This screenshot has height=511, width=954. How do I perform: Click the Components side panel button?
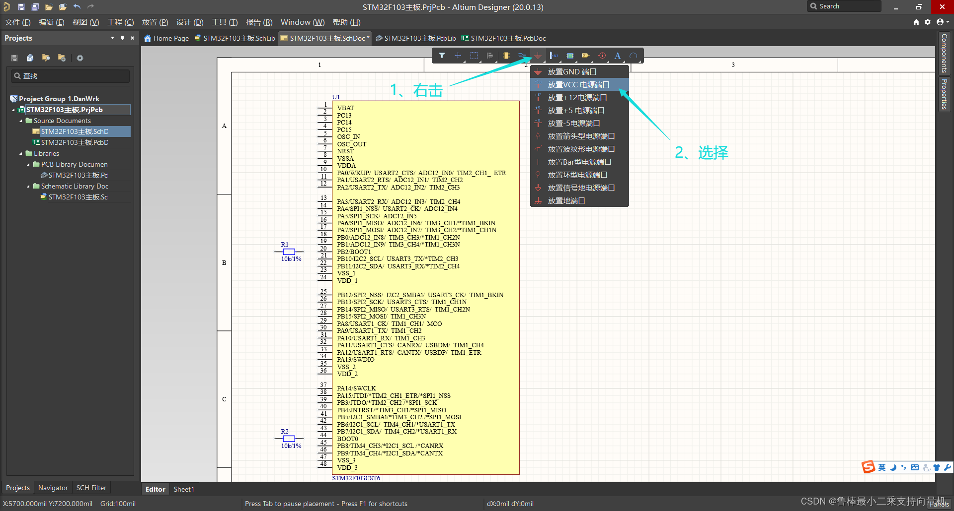coord(944,53)
